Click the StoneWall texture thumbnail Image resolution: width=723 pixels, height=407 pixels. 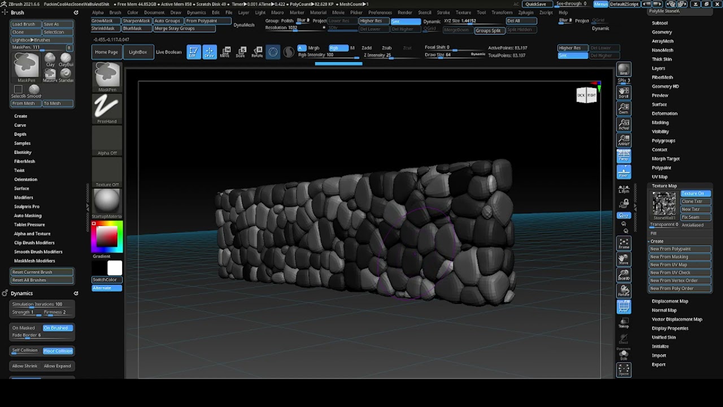coord(664,203)
